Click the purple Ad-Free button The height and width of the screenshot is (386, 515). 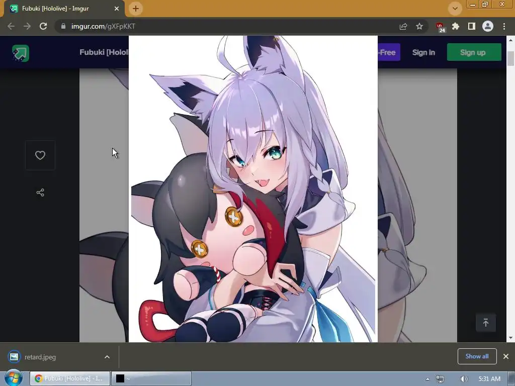pyautogui.click(x=389, y=52)
